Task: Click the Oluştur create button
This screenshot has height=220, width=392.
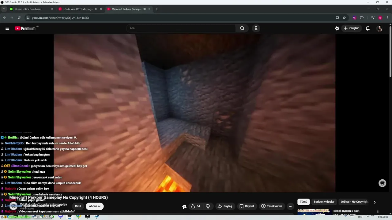Action: [x=351, y=28]
